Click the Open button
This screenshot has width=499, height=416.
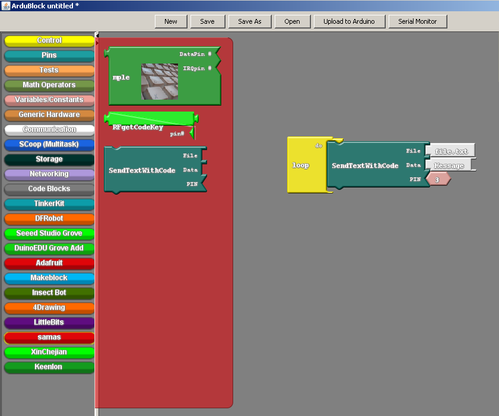coord(293,21)
